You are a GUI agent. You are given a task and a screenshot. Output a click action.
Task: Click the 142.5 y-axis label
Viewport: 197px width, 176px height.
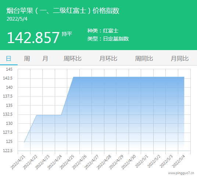(8, 78)
